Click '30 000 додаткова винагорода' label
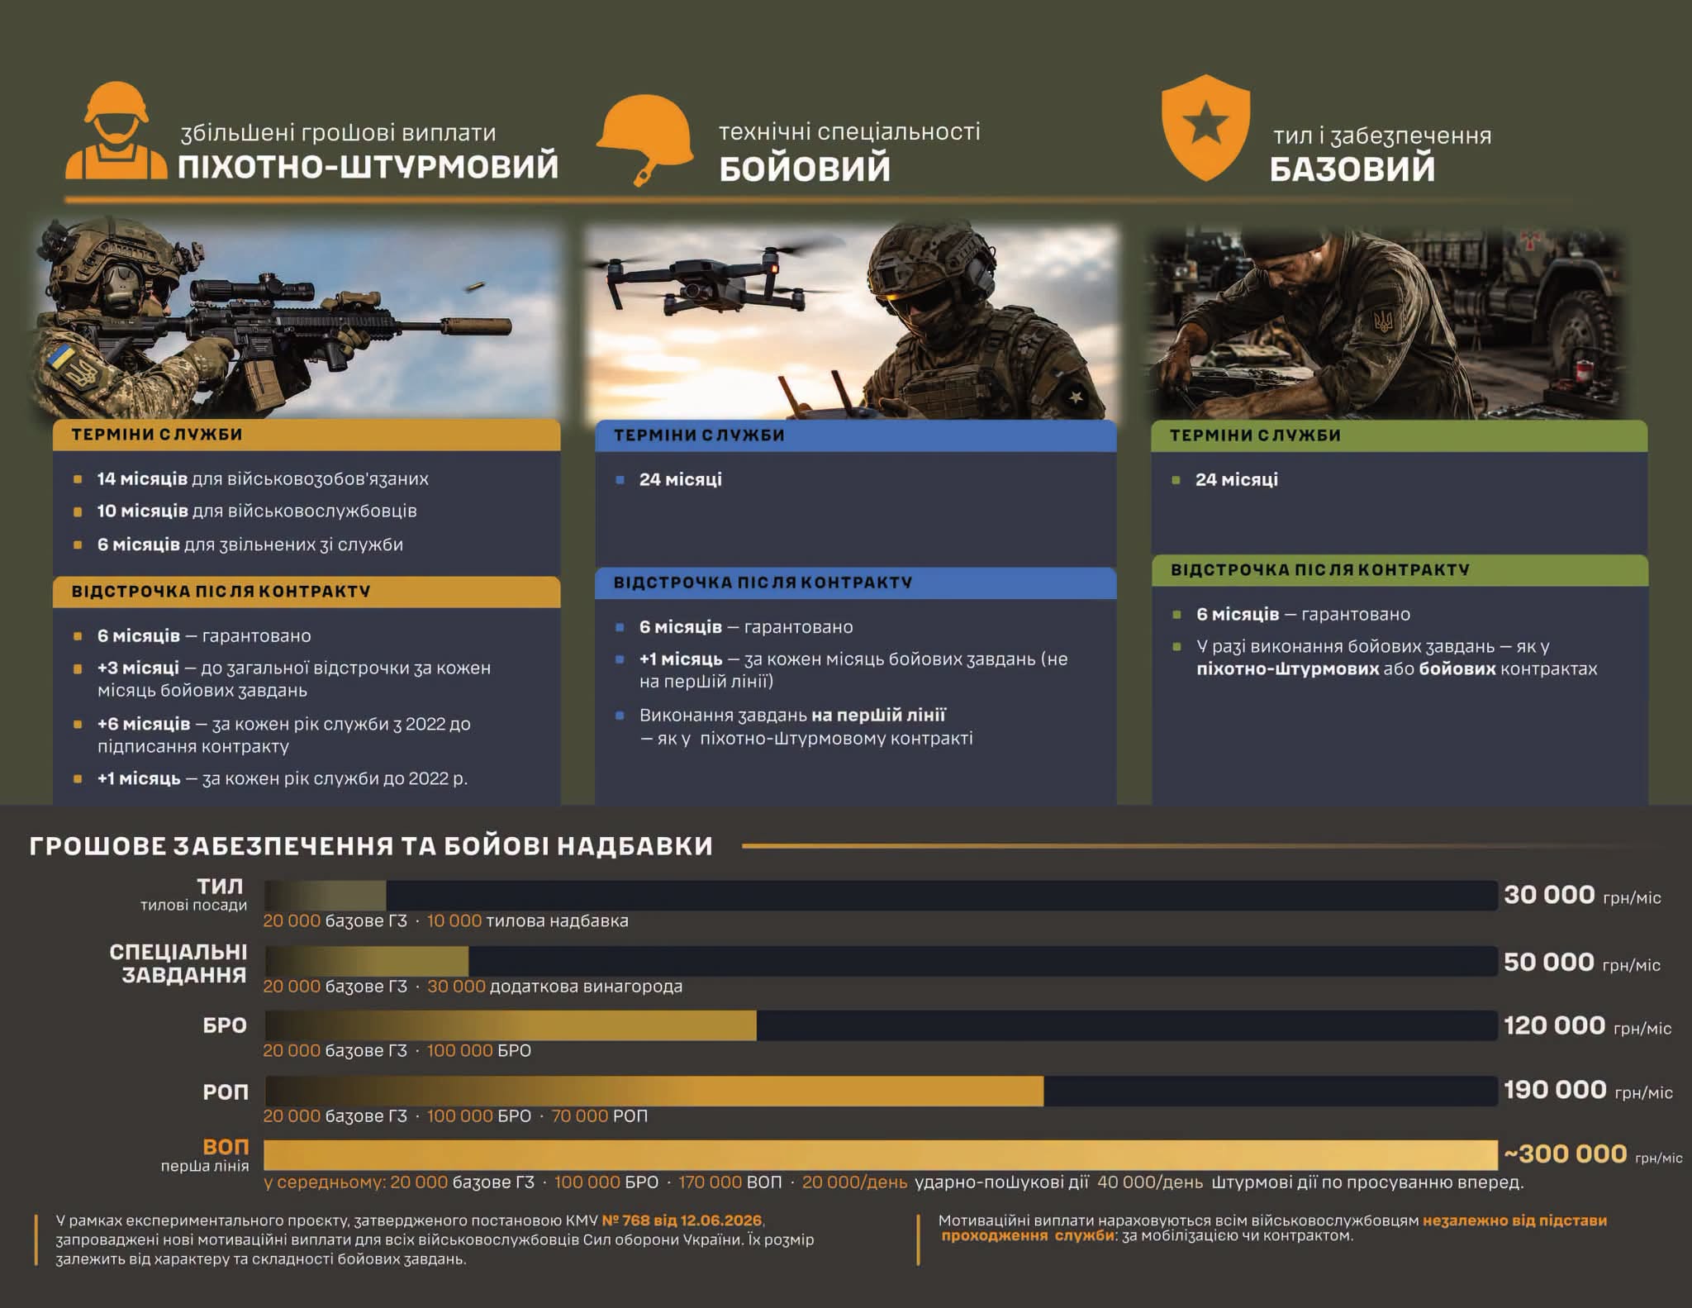 (x=555, y=987)
